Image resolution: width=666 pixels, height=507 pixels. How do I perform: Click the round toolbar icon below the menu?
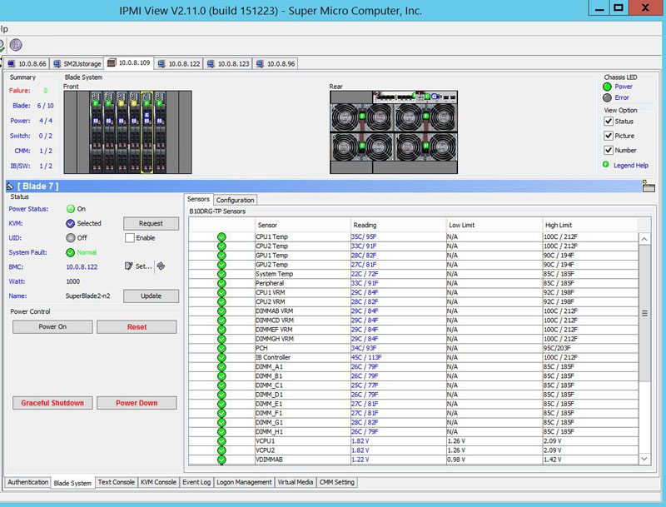click(x=16, y=45)
